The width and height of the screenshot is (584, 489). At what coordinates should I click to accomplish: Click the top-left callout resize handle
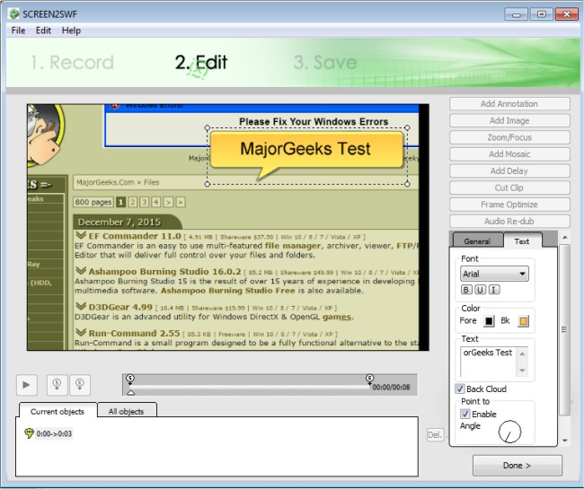(x=208, y=128)
